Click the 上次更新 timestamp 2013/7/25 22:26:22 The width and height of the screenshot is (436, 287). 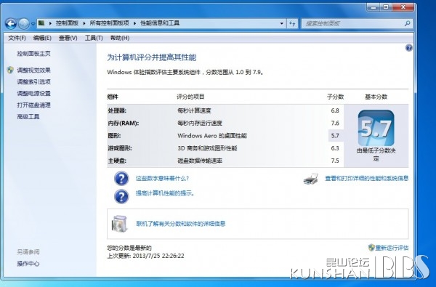[x=158, y=256]
